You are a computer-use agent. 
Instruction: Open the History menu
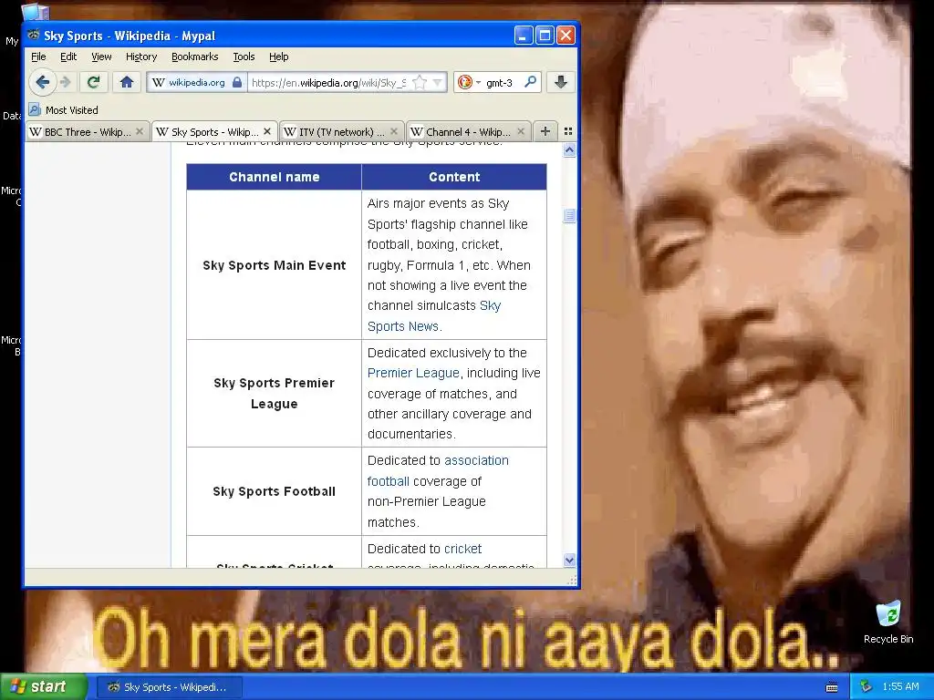pos(141,57)
